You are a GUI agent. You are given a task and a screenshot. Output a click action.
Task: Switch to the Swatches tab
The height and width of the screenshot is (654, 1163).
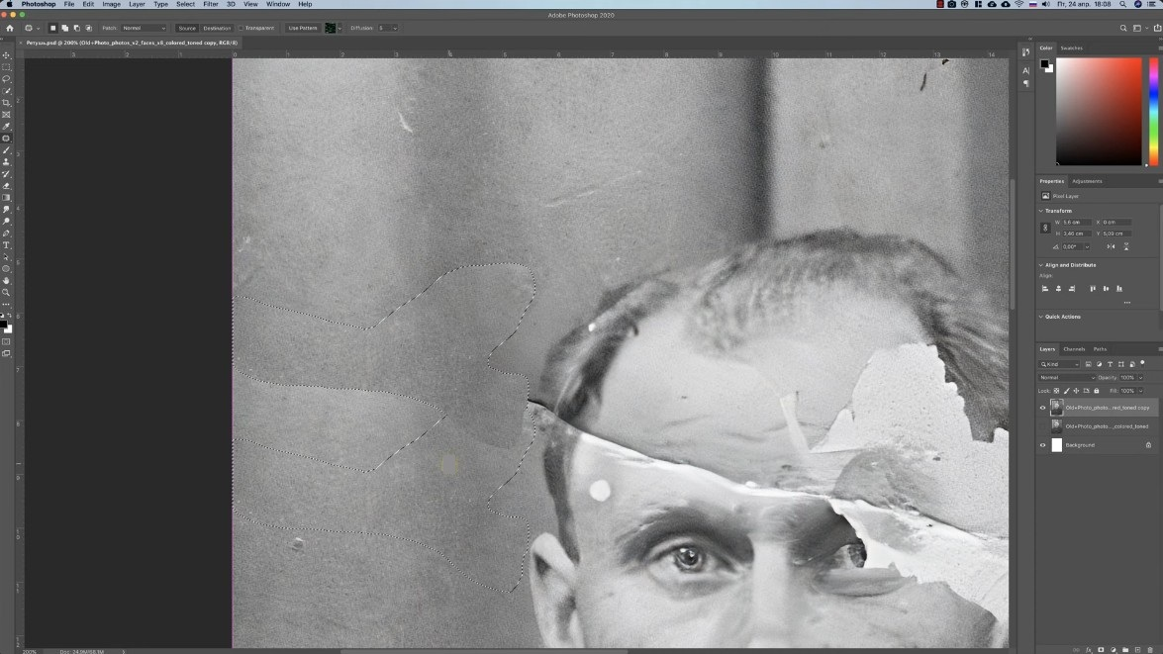[1071, 48]
